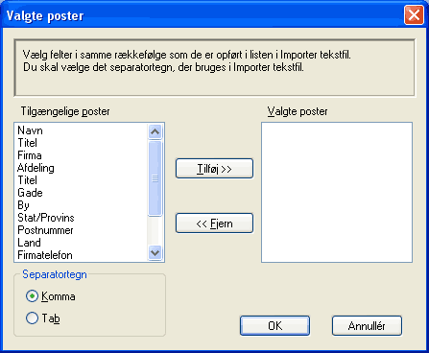429x353 pixels.
Task: Pick the By entry in the list
Action: click(23, 205)
